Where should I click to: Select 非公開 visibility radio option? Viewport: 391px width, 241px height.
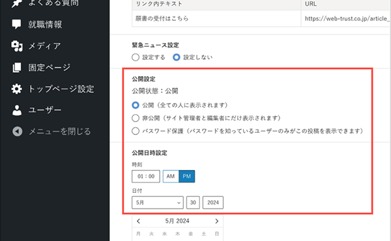[136, 118]
